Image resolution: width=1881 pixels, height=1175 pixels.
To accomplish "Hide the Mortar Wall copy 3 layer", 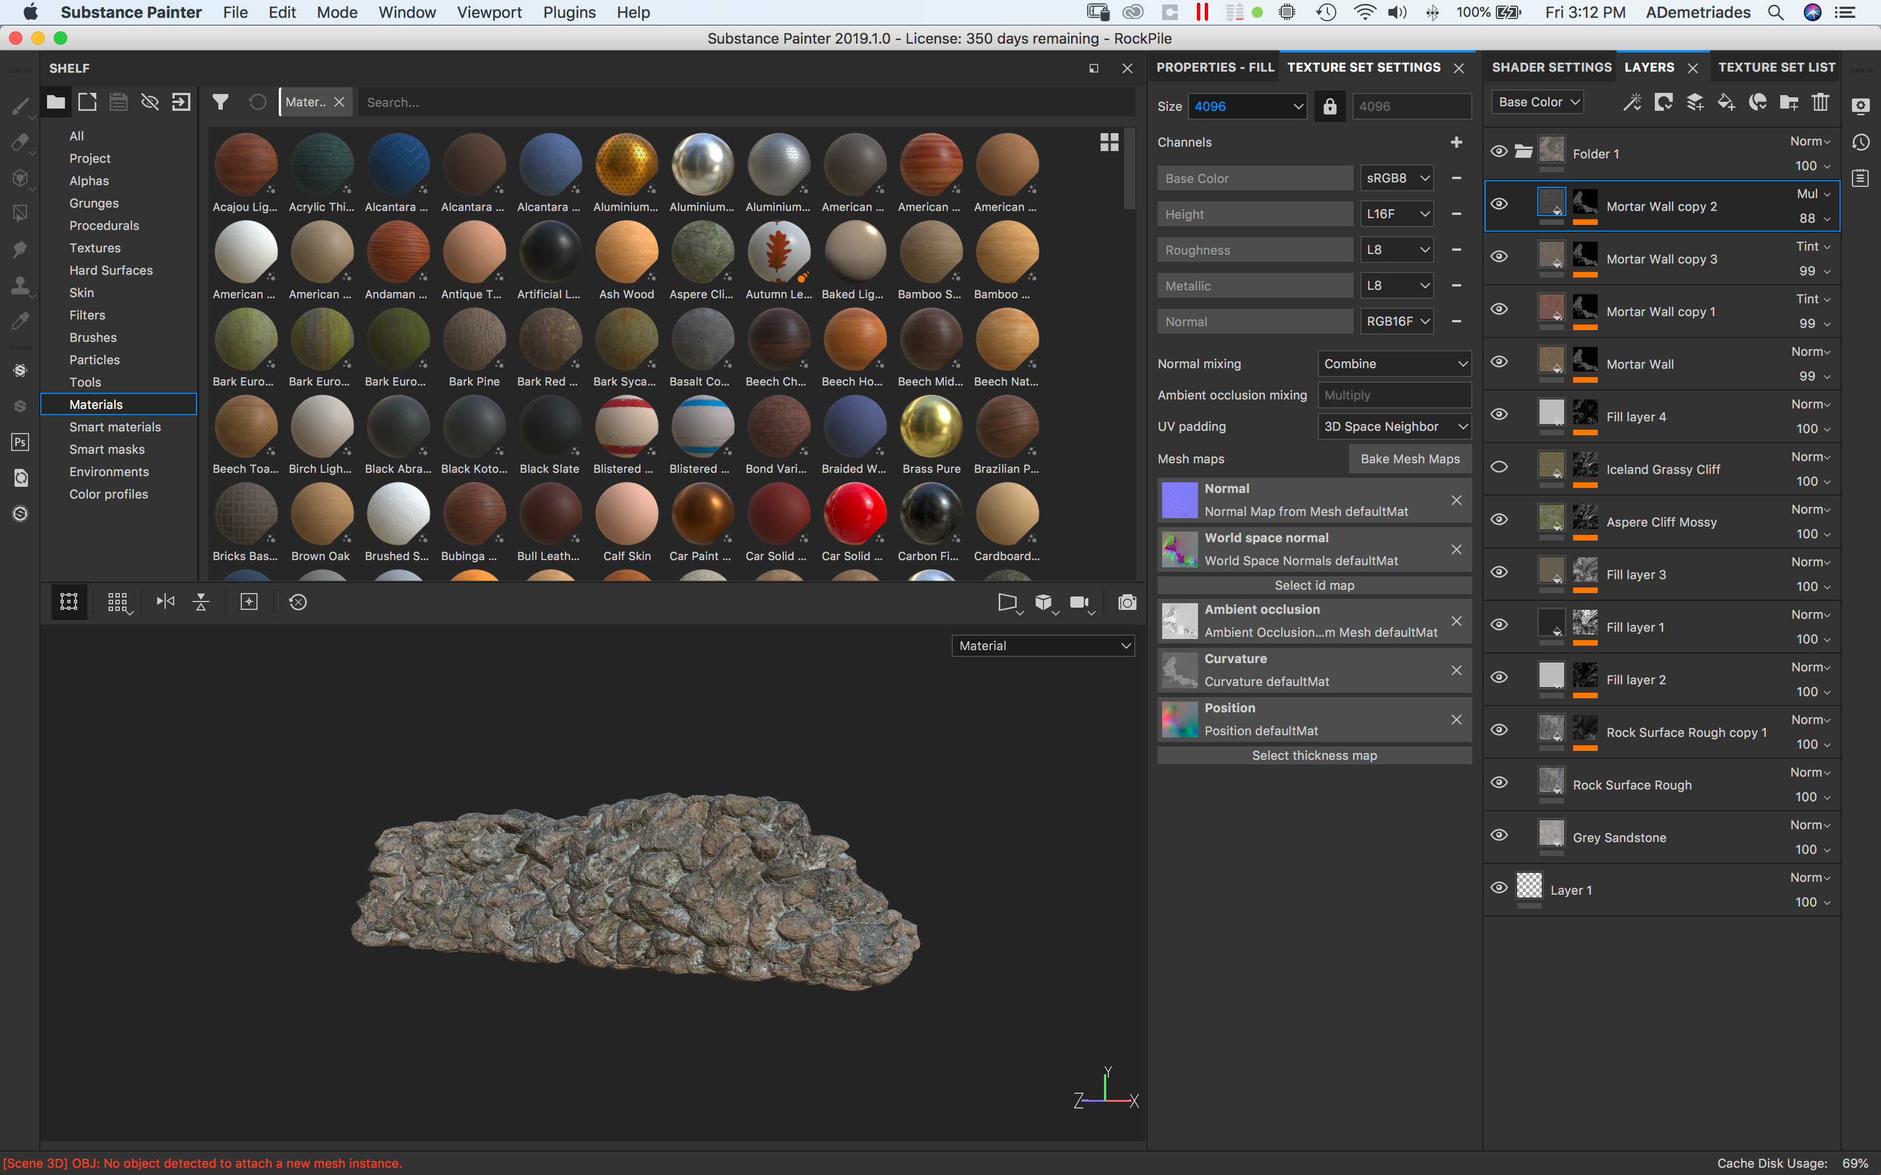I will (1499, 256).
